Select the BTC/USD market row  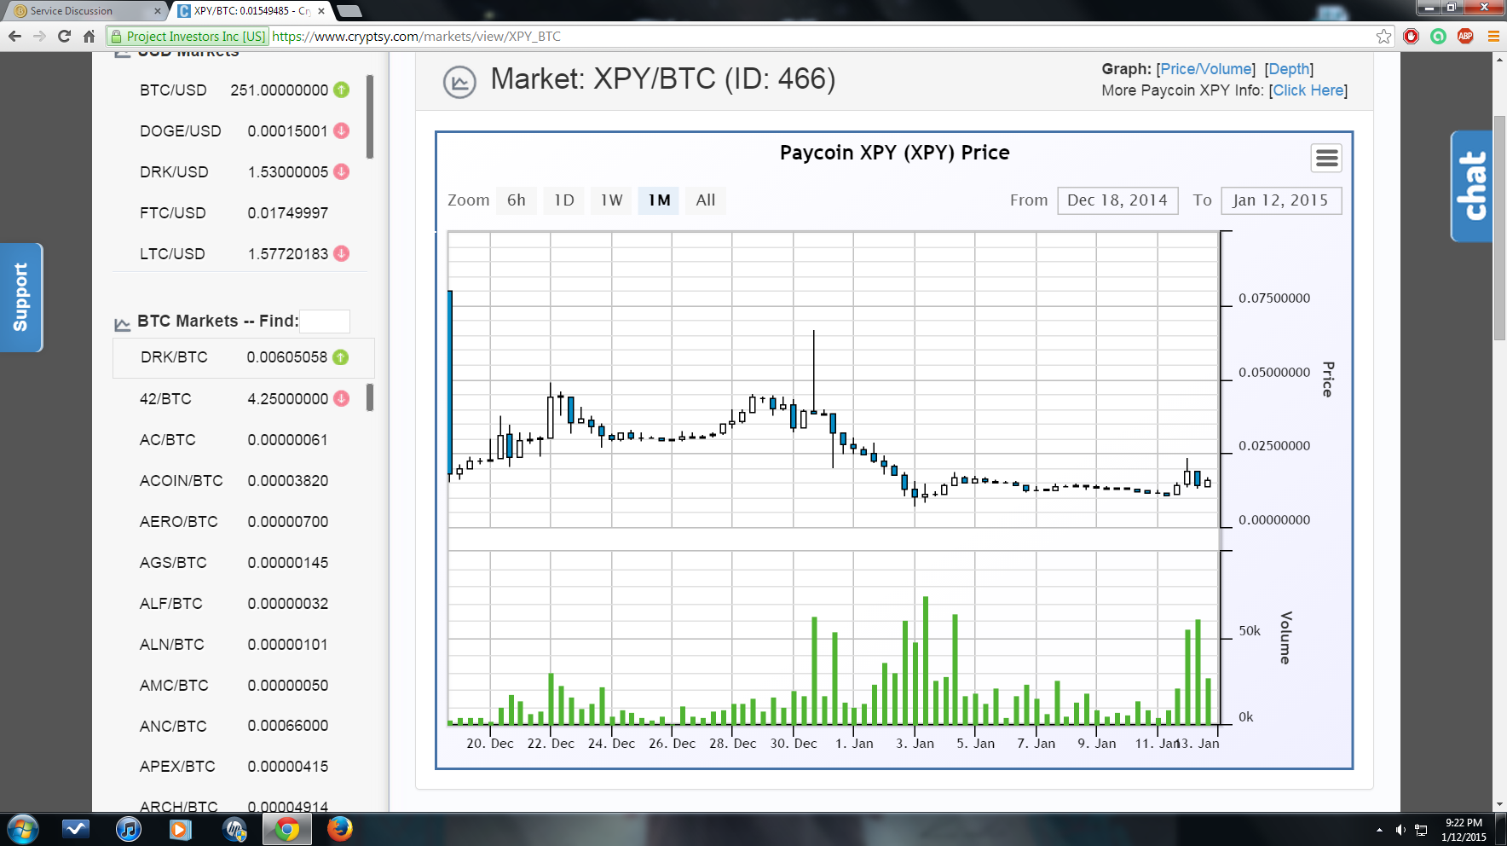[244, 90]
